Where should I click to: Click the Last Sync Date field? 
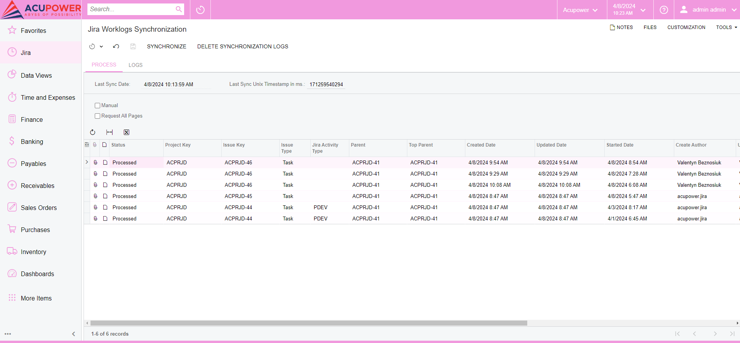click(176, 84)
